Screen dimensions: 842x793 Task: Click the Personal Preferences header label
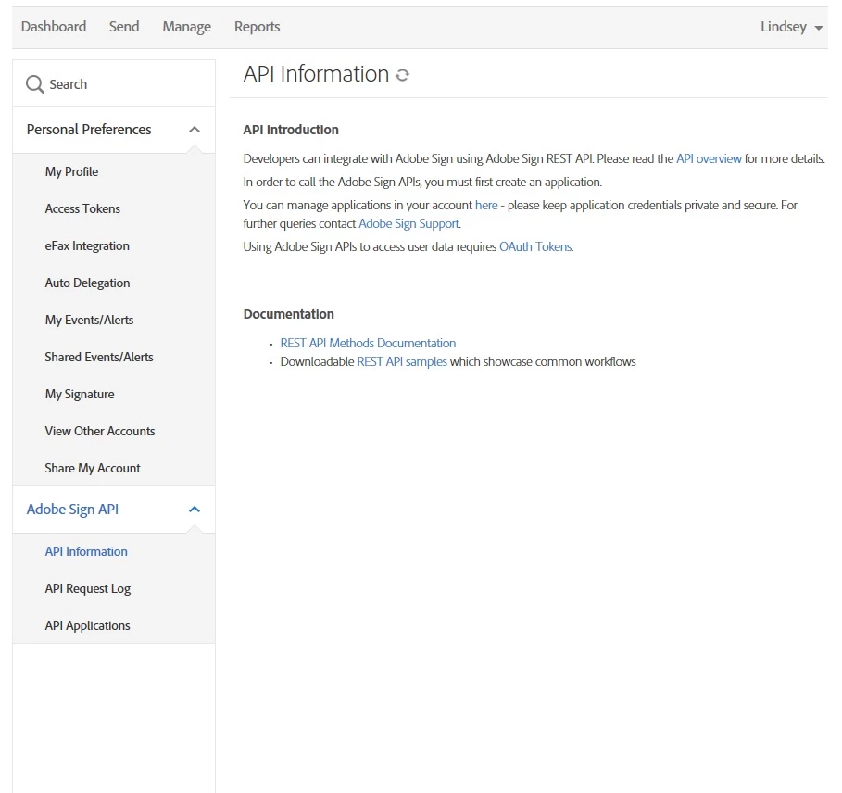point(89,130)
